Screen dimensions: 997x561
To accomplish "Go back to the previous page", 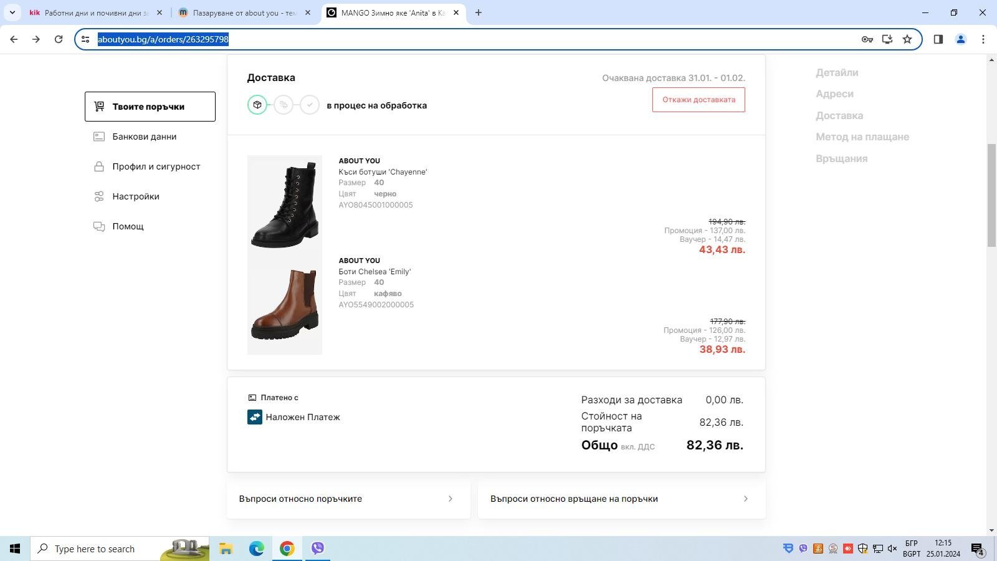I will point(14,39).
